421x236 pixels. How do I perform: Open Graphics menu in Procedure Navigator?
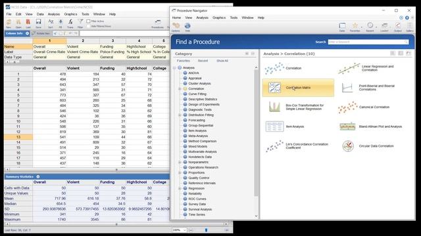219,18
